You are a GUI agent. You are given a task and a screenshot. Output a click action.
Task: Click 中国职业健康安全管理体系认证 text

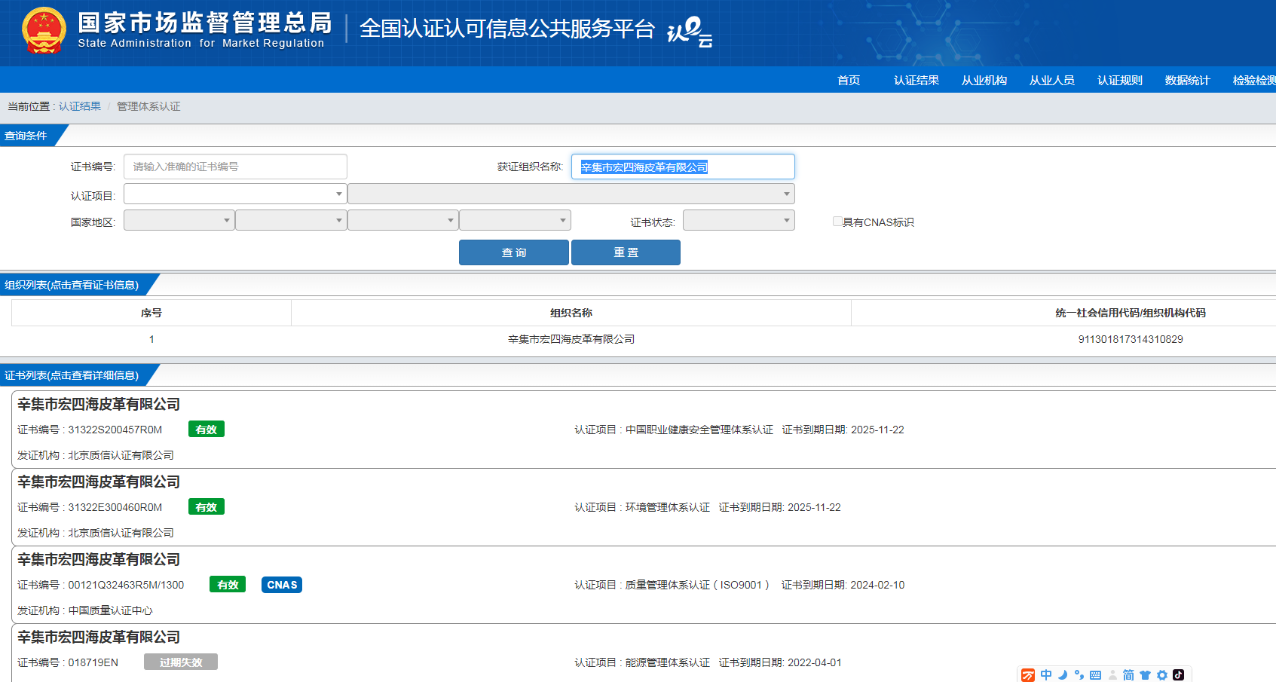699,430
